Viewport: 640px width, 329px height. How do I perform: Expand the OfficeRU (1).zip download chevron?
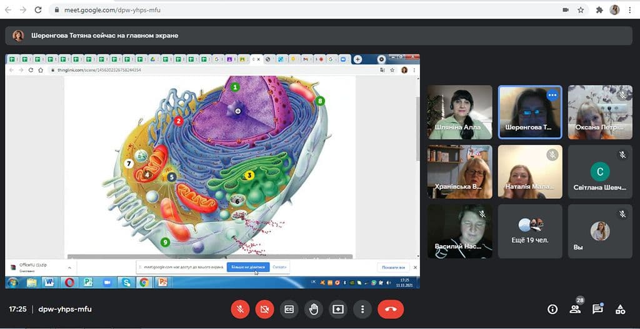69,268
